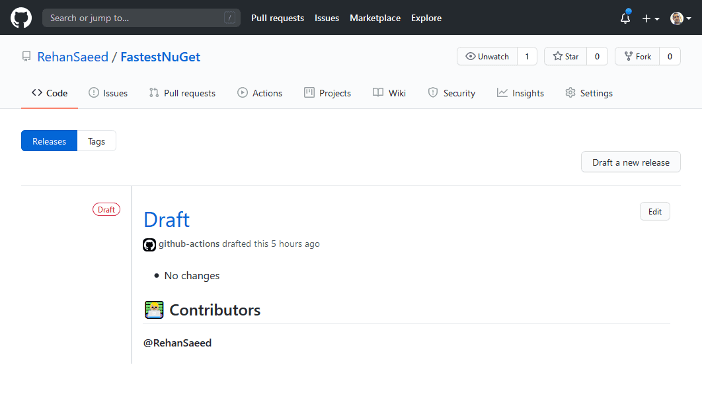This screenshot has width=702, height=396.
Task: Click the GitHub octocat home icon
Action: coord(20,17)
